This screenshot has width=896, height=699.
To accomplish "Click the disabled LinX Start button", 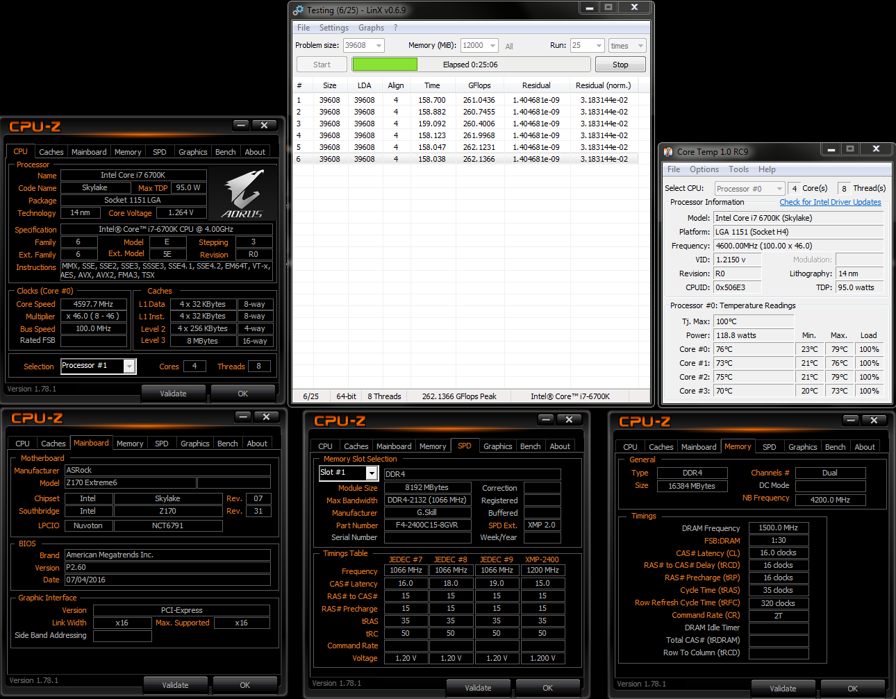I will click(322, 65).
